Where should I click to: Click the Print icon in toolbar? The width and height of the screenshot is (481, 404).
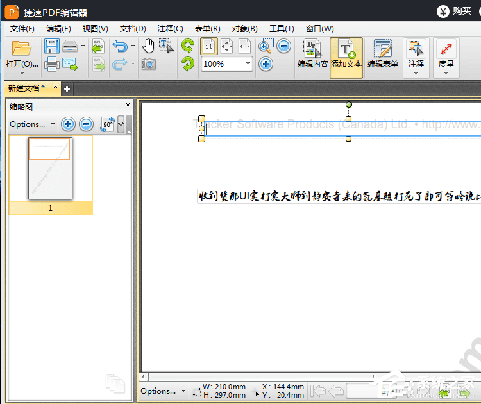[52, 64]
